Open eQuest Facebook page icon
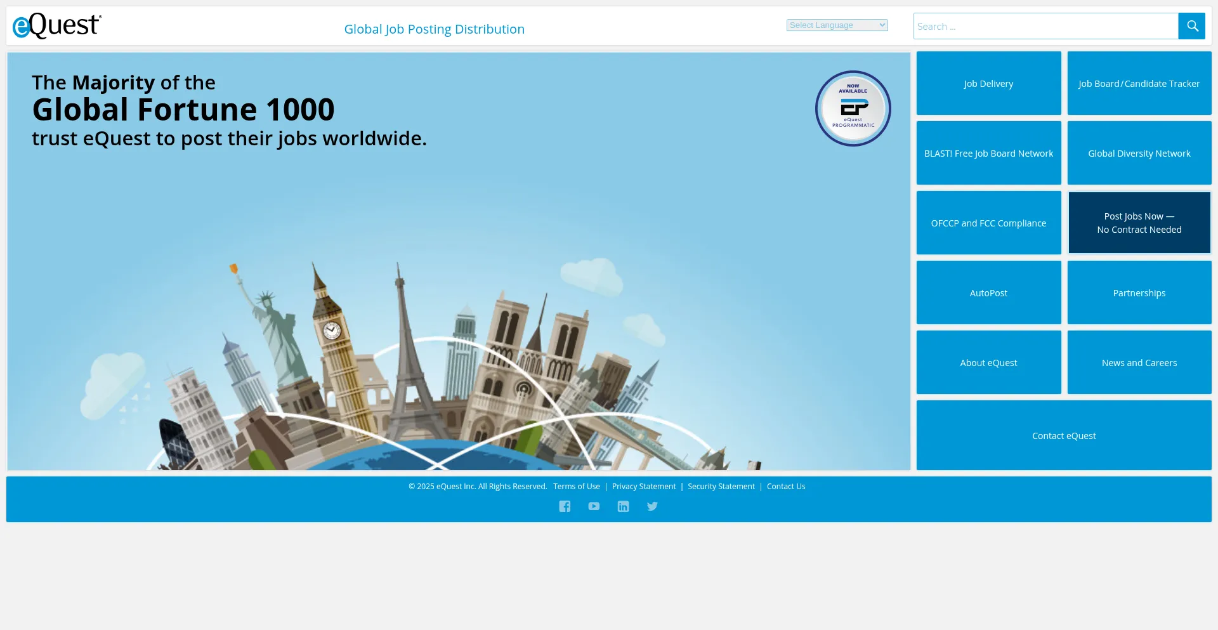 (x=565, y=506)
